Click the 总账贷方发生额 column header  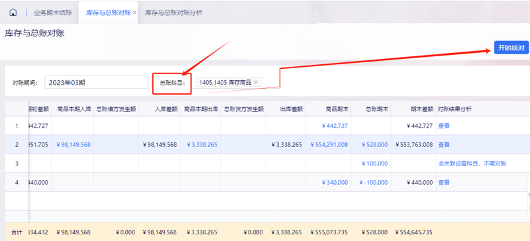tap(243, 109)
